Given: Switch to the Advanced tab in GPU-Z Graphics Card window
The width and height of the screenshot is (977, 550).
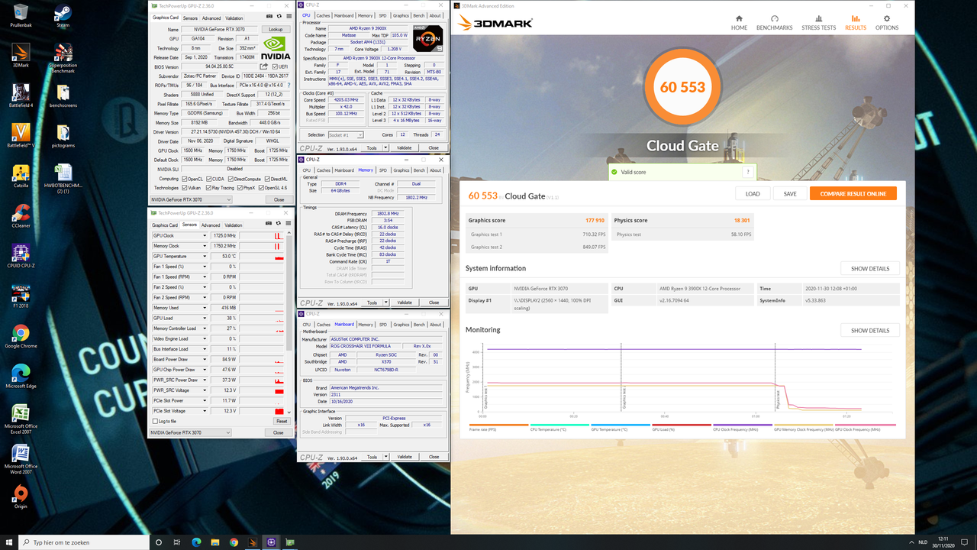Looking at the screenshot, I should point(211,18).
